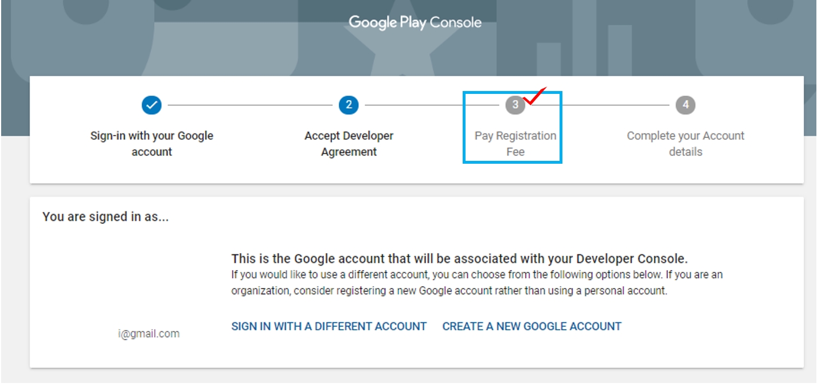The width and height of the screenshot is (825, 387).
Task: Click 'Create a new Google account' link
Action: [532, 326]
